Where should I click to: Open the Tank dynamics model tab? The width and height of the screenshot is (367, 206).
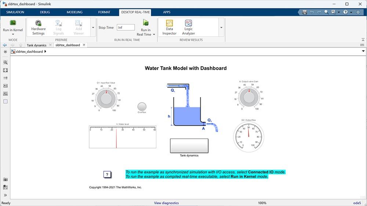point(36,45)
